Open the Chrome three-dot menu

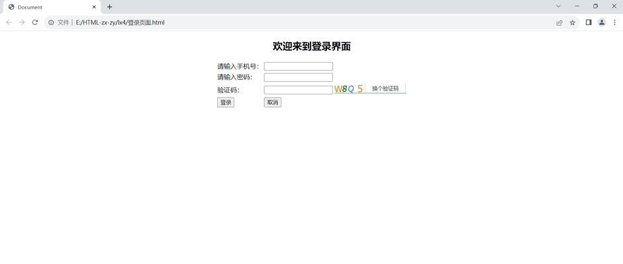coord(614,22)
